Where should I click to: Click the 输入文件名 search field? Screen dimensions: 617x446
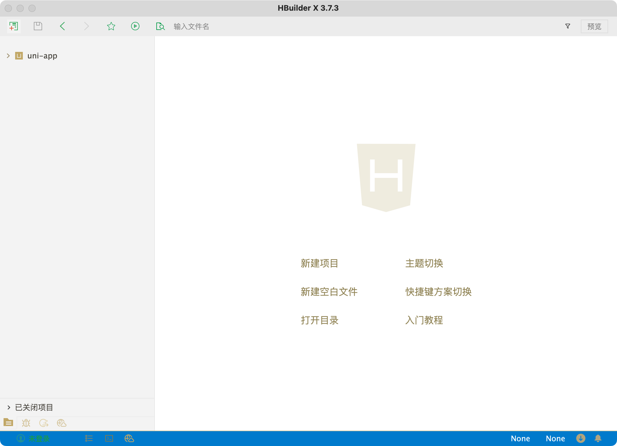point(191,26)
